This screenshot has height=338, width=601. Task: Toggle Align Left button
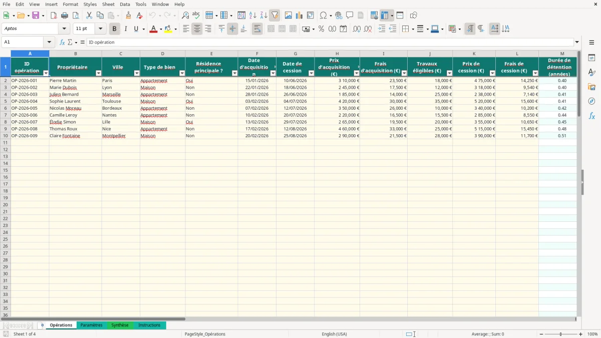tap(186, 29)
